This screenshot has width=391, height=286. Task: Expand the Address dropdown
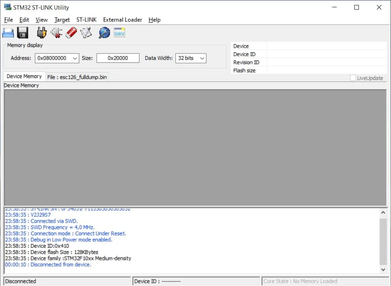(x=75, y=58)
